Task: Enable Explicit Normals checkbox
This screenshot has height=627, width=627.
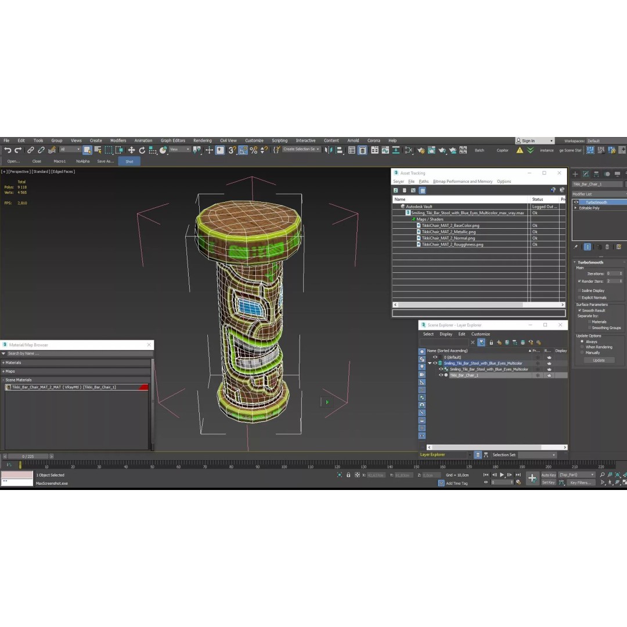Action: click(579, 297)
